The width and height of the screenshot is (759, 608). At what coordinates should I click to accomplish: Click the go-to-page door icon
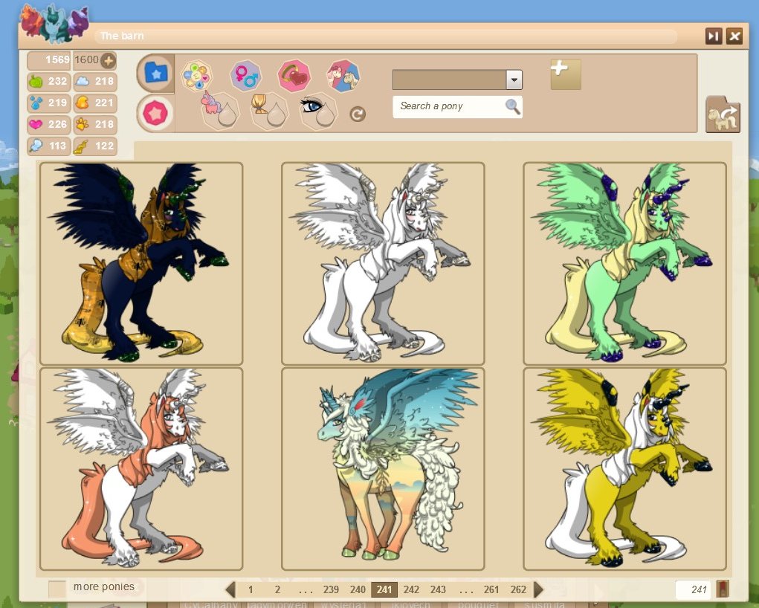723,589
